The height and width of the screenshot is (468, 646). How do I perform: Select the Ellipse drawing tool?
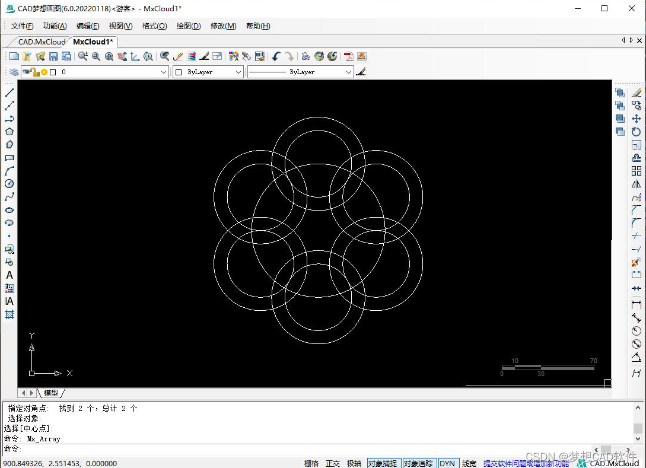pyautogui.click(x=9, y=210)
